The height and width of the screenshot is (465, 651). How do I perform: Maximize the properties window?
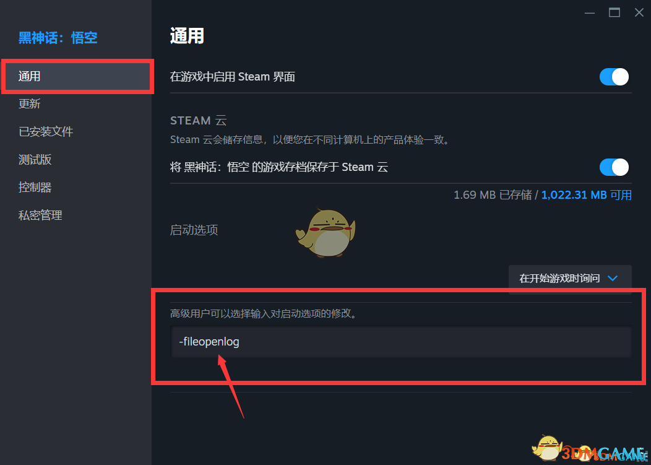[x=614, y=12]
